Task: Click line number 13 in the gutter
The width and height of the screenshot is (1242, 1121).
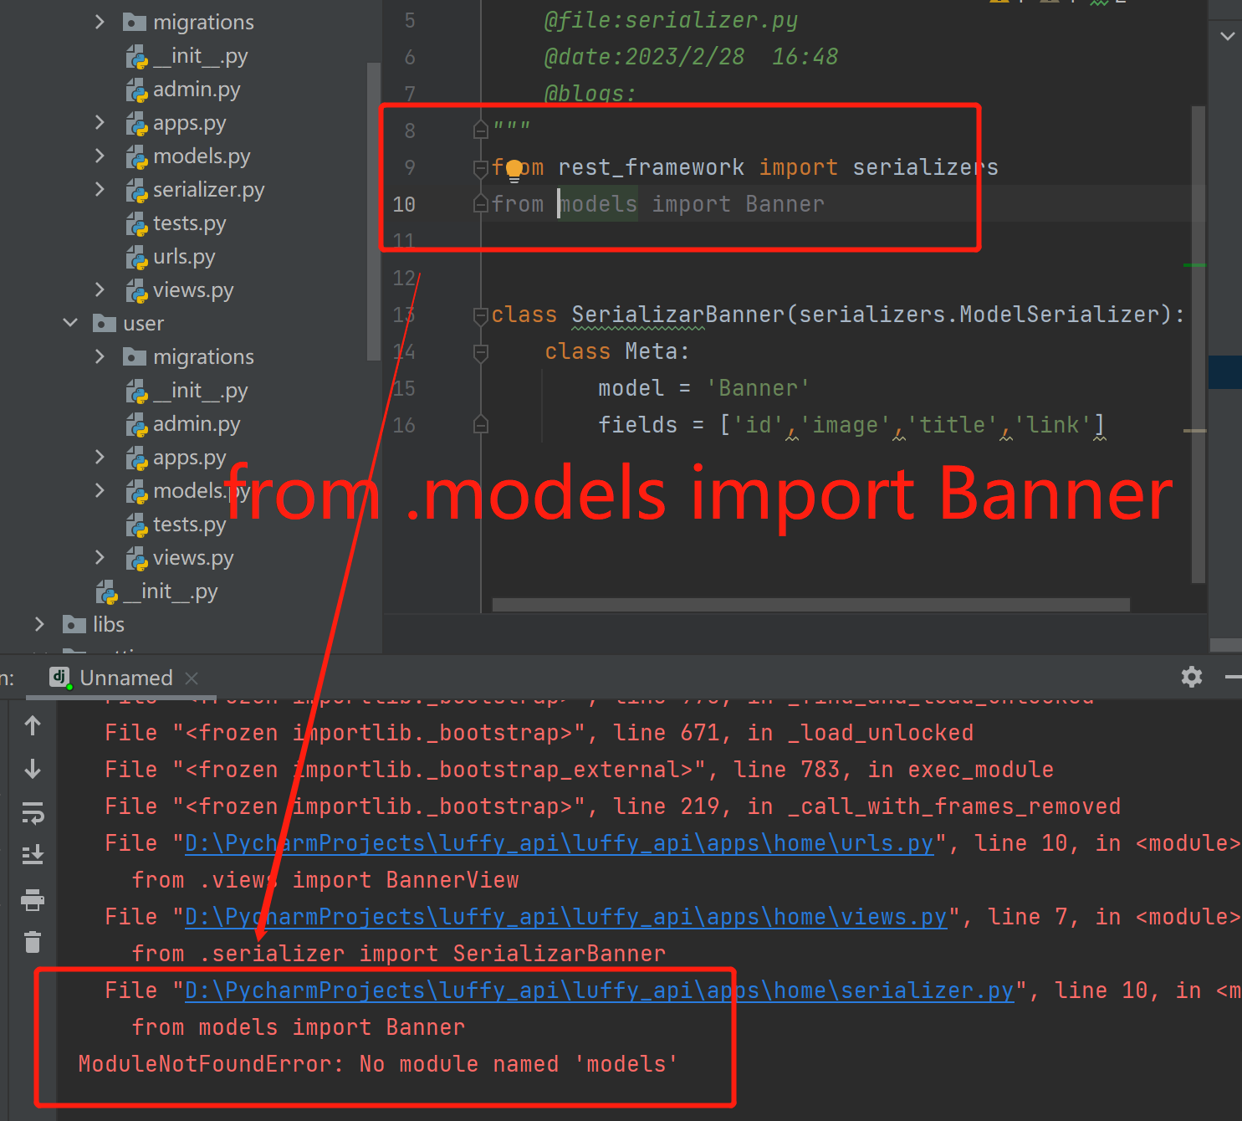Action: 404,315
